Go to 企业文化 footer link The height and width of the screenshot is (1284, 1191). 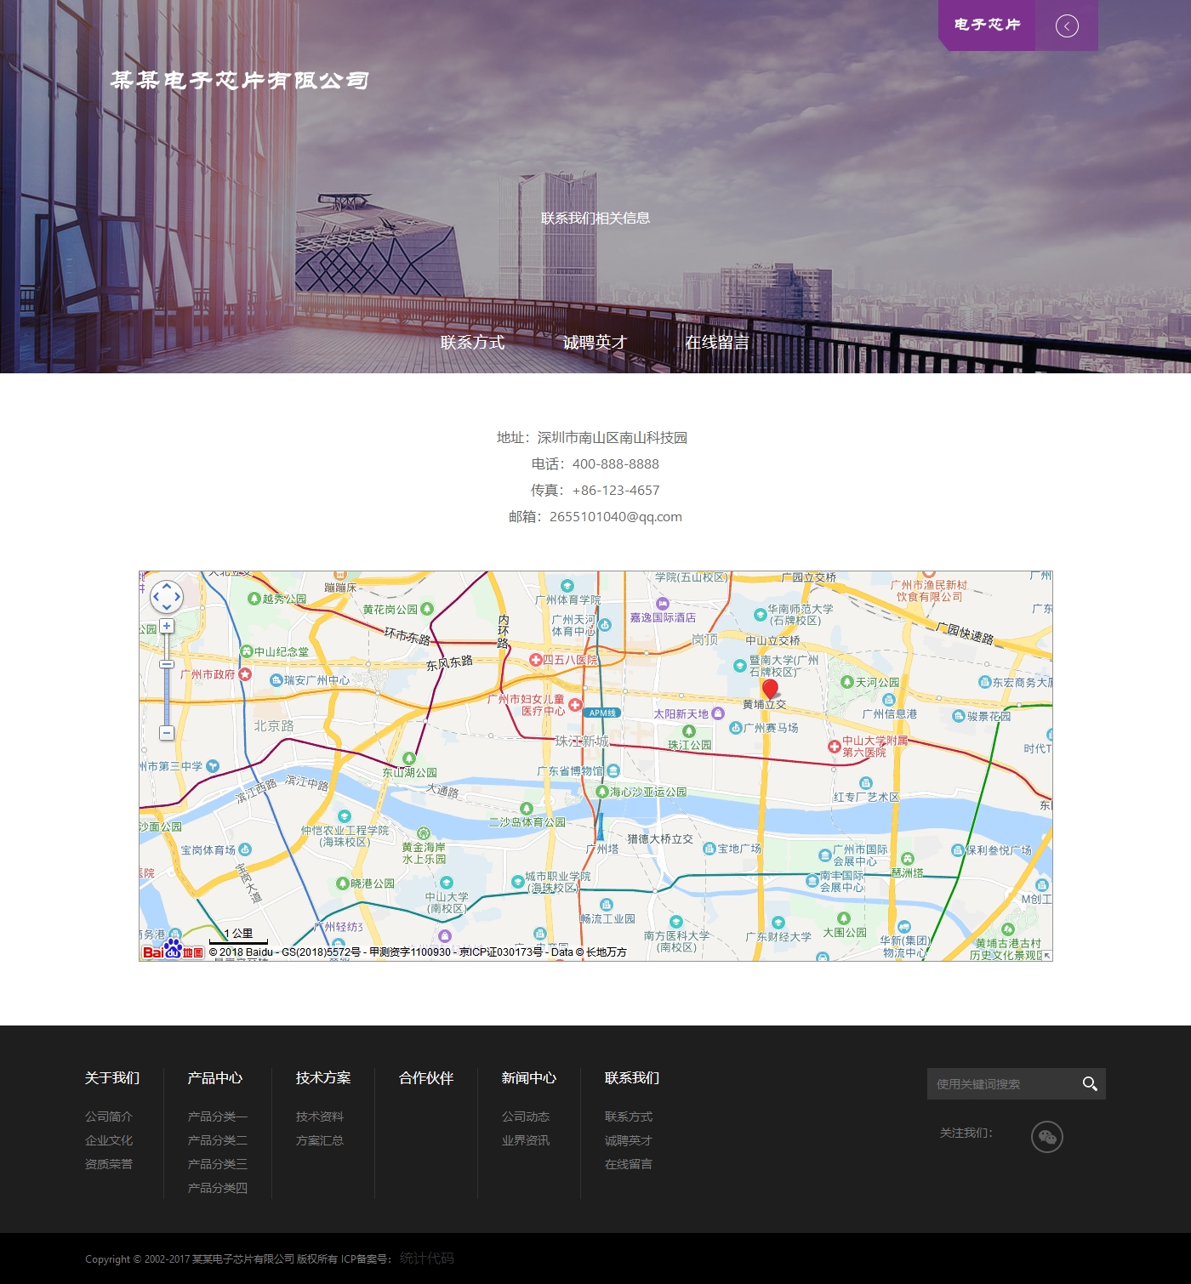(109, 1140)
